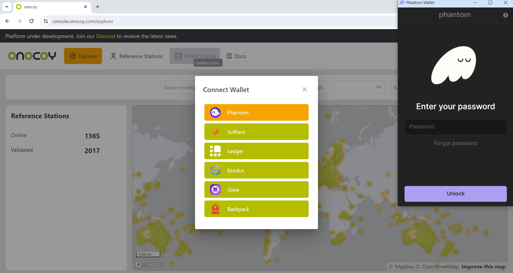Open the Improve this map link
Screen dimensions: 513x273
483,267
